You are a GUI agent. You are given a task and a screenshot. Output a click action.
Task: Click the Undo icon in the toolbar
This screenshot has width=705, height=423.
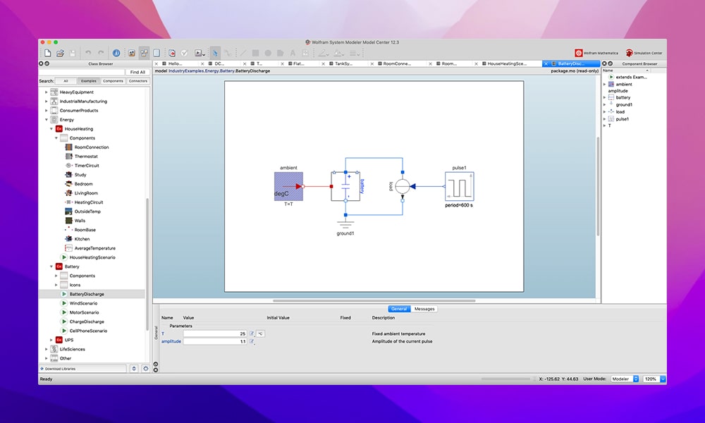[x=87, y=52]
